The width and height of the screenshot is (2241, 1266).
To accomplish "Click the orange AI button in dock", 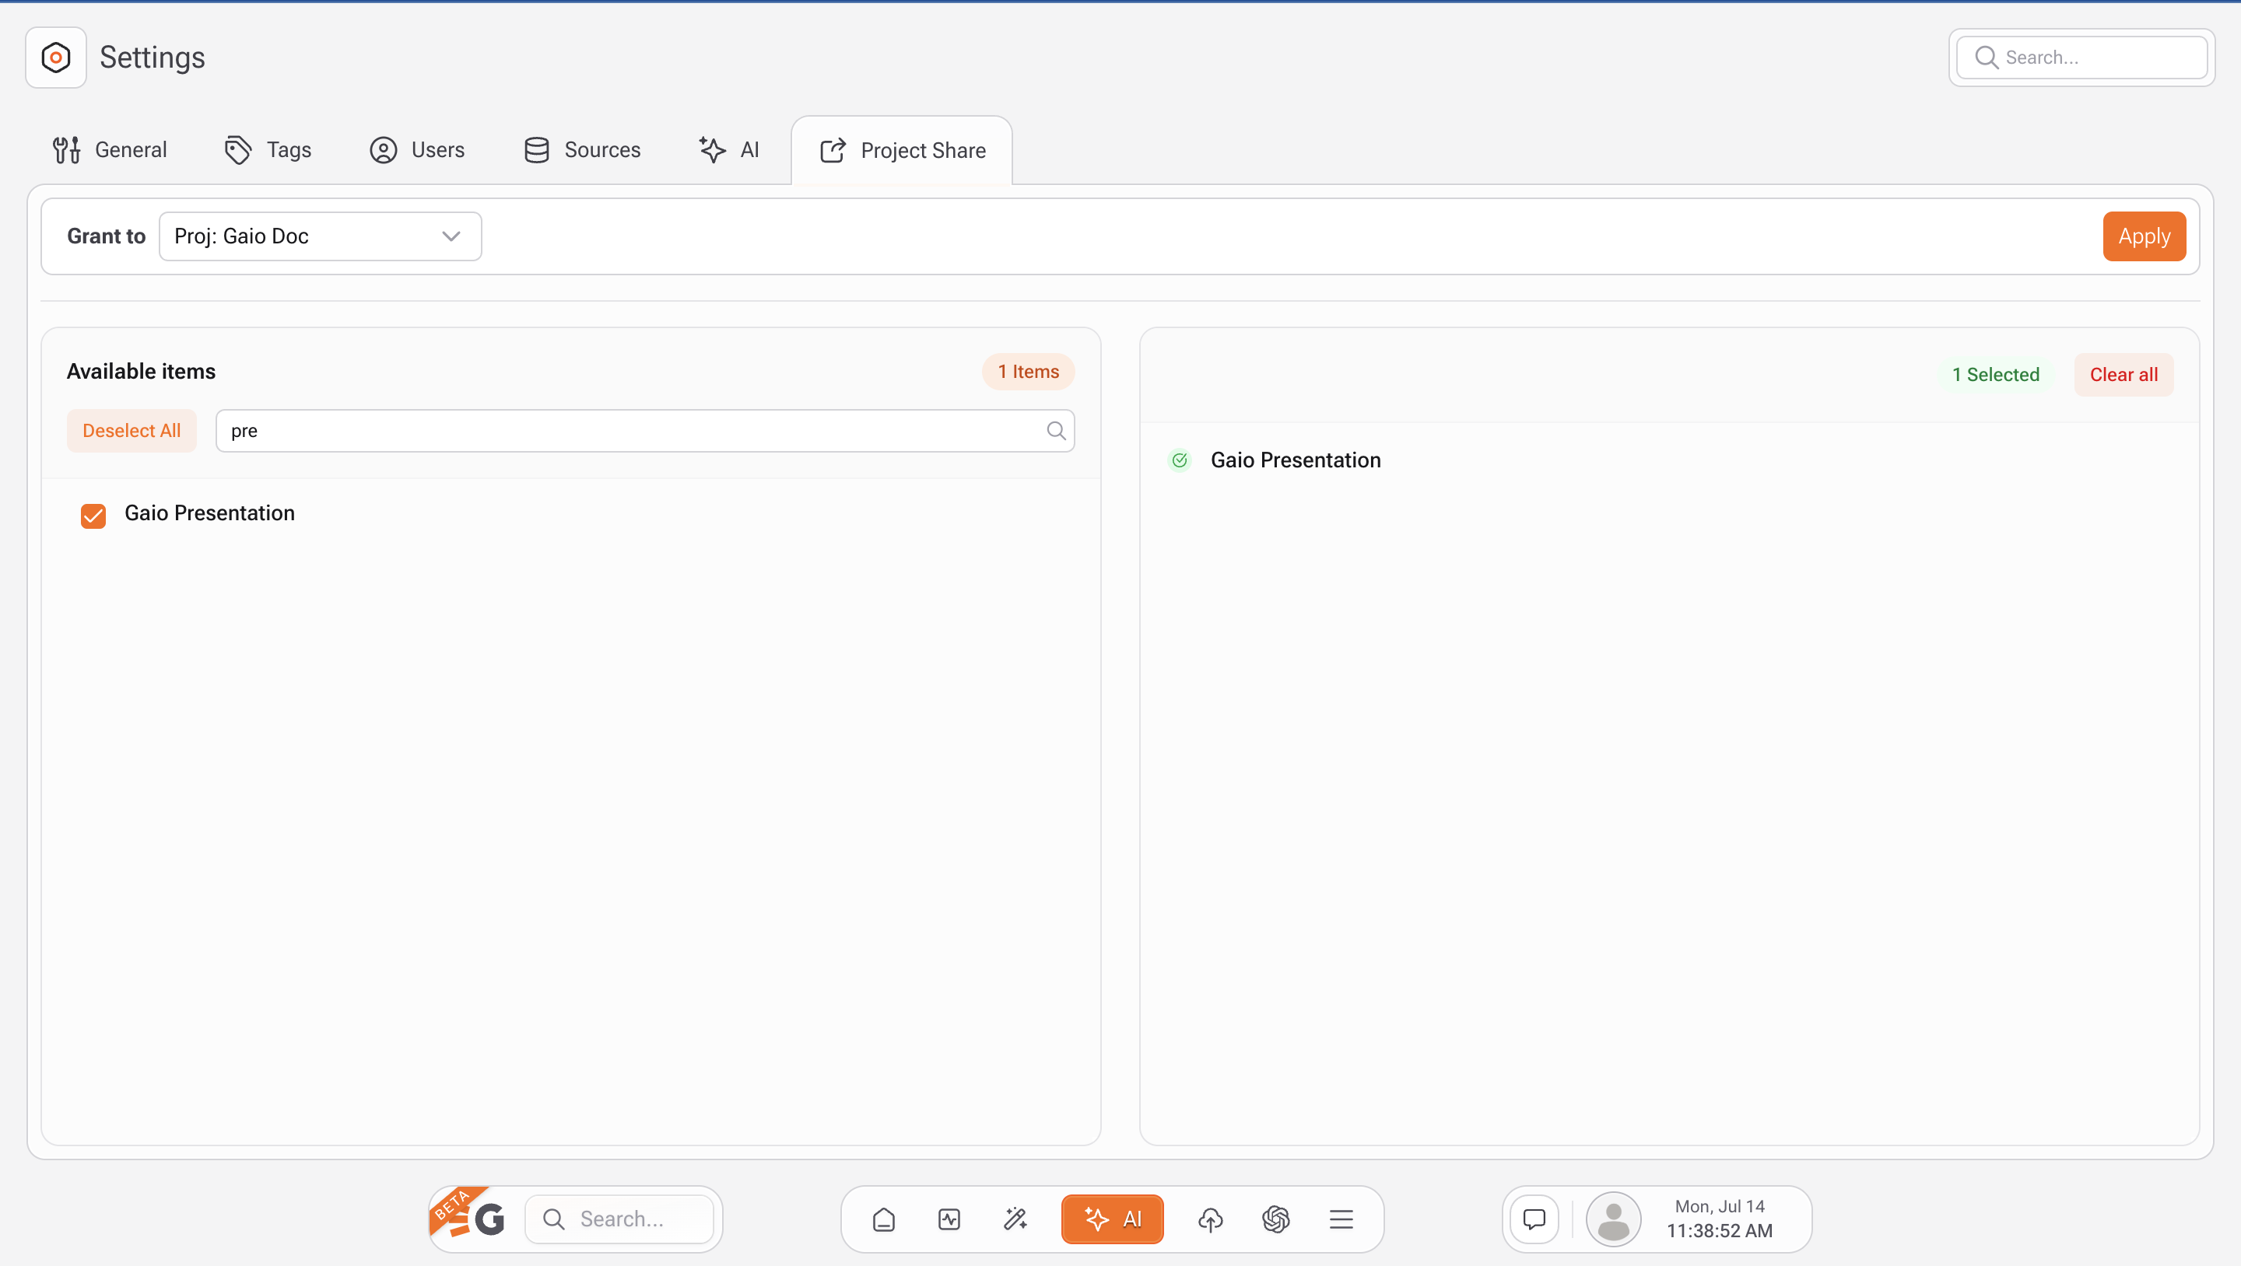I will [x=1112, y=1219].
